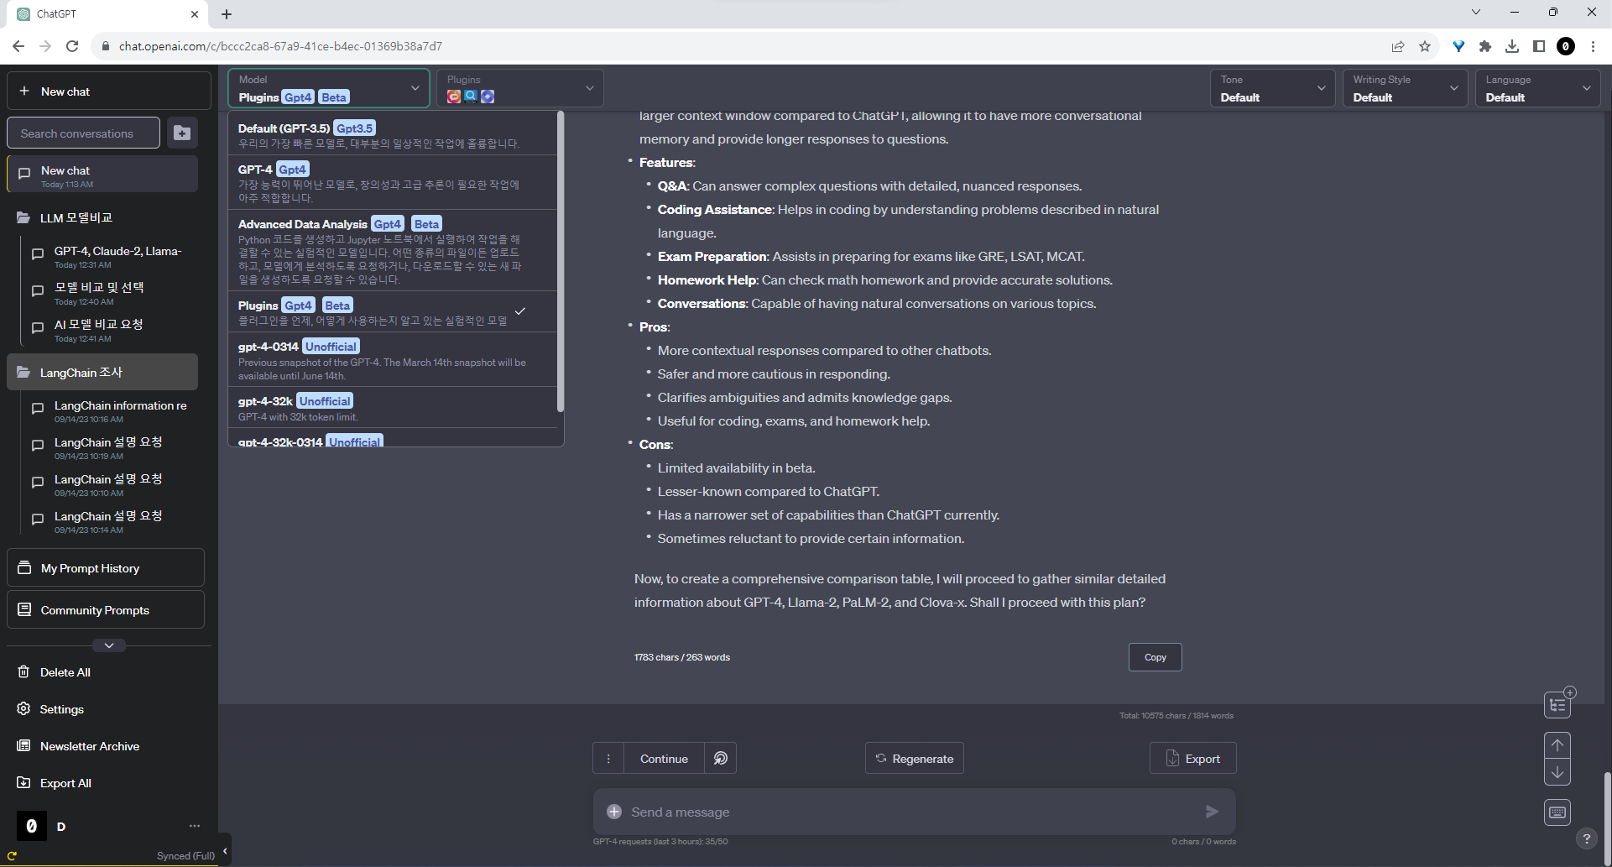
Task: Select the gpt-4-32k Unofficial model option
Action: coord(393,407)
